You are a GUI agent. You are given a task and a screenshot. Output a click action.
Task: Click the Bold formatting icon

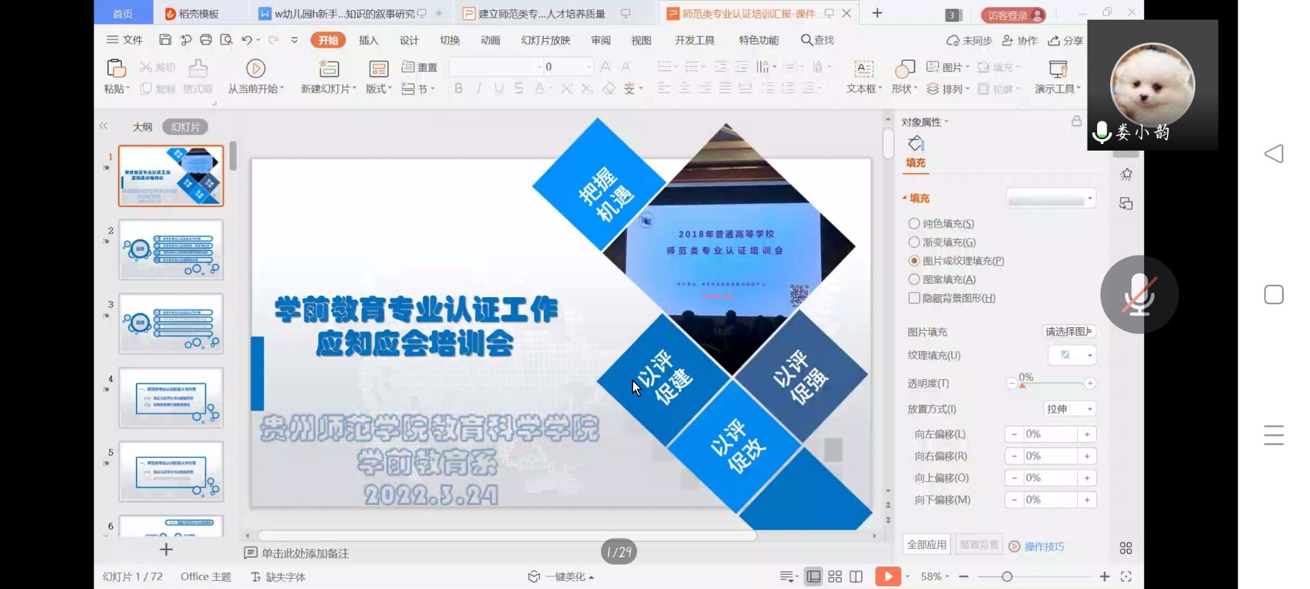coord(458,89)
